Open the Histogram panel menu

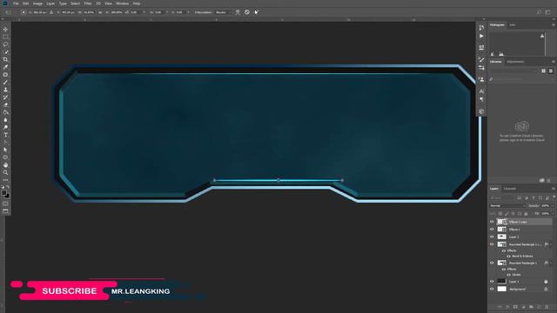click(554, 25)
